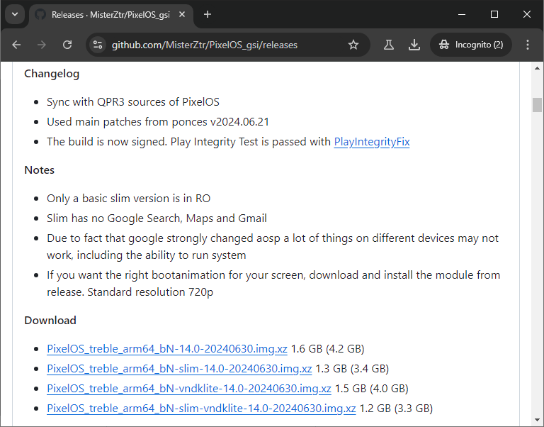Open the tab search dropdown arrow
The height and width of the screenshot is (427, 544).
point(15,15)
